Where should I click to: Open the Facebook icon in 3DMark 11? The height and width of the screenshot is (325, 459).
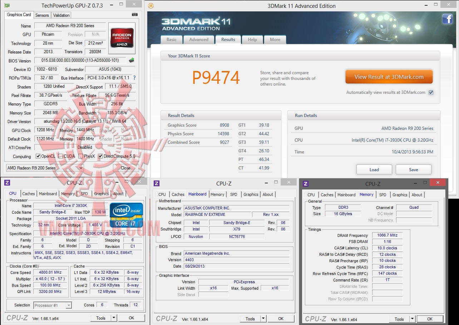click(448, 19)
